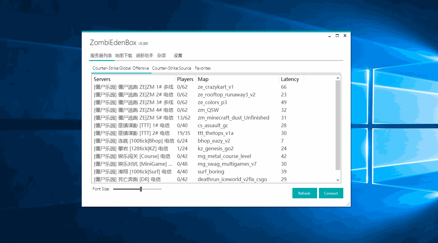This screenshot has width=438, height=243.
Task: Click the server list vertical scrollbar thumb
Action: (x=338, y=125)
